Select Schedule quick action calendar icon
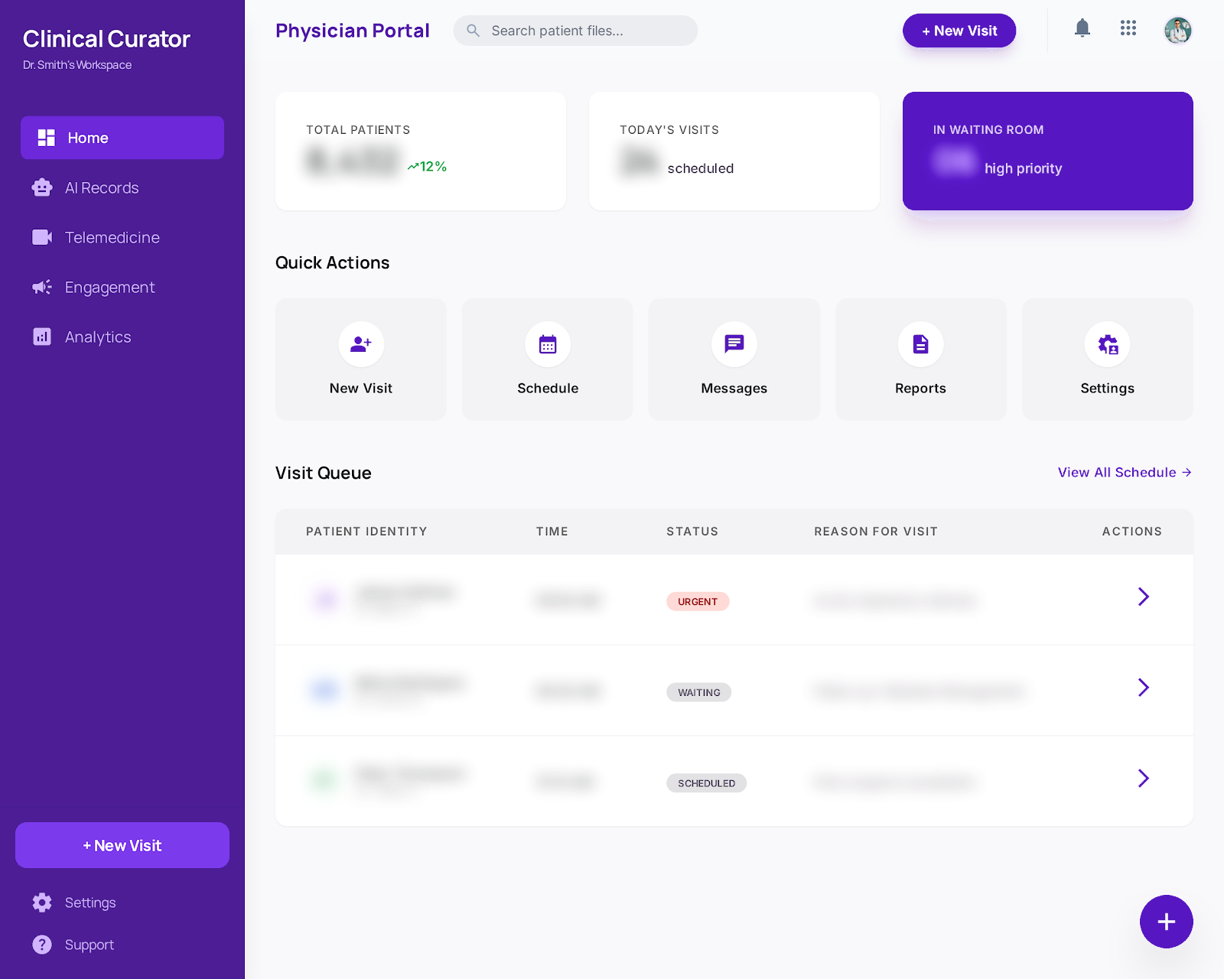 [x=548, y=344]
